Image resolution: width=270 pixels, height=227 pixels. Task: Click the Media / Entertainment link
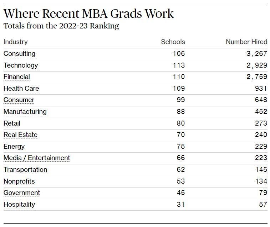pyautogui.click(x=37, y=158)
